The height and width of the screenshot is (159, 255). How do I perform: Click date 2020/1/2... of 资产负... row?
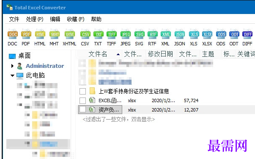[x=163, y=110]
